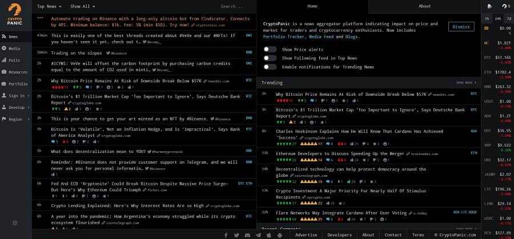Viewport: 514px width, 239px height.
Task: Open 'Ethereum Developers to Discuss Speeding Up' article
Action: click(340, 153)
